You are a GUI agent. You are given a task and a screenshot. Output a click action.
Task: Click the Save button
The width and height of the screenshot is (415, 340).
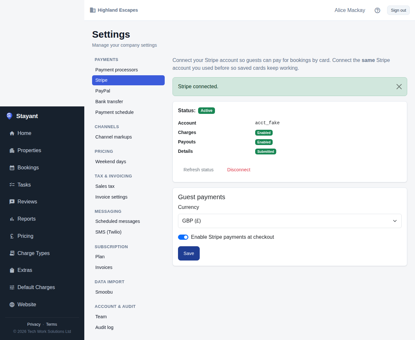189,253
